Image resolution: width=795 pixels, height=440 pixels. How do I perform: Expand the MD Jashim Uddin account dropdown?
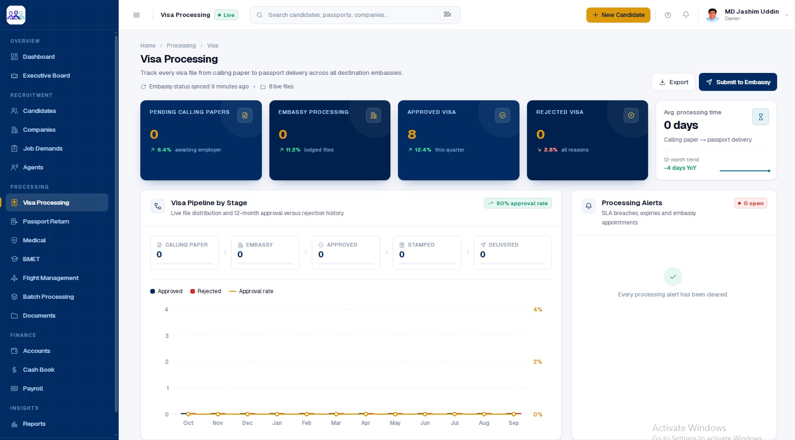pyautogui.click(x=787, y=15)
